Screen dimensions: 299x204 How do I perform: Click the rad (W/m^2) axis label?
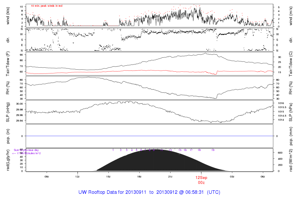(x=291, y=160)
